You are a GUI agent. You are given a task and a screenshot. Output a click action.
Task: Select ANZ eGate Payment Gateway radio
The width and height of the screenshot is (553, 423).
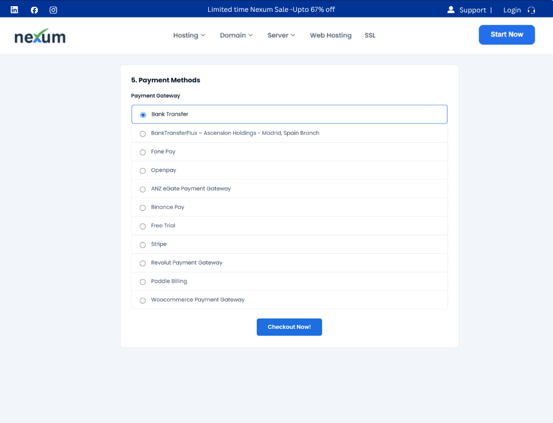pos(142,190)
